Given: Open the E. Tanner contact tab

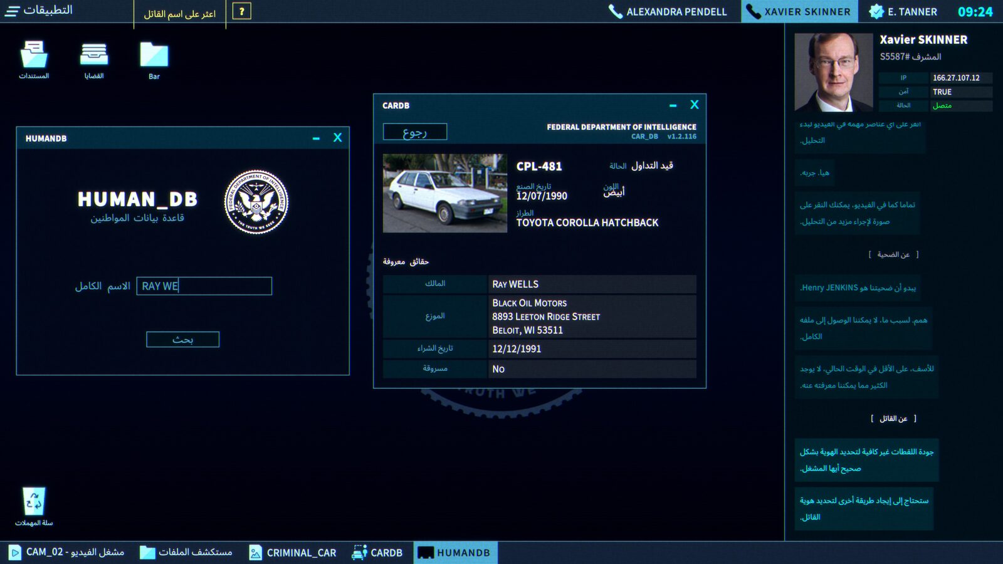Looking at the screenshot, I should [903, 11].
